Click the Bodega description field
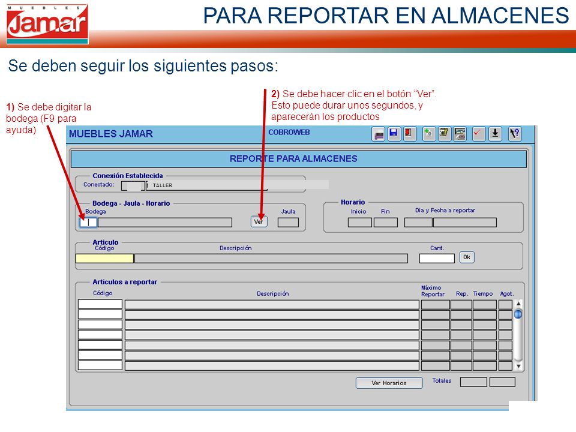The width and height of the screenshot is (576, 432). 165,222
